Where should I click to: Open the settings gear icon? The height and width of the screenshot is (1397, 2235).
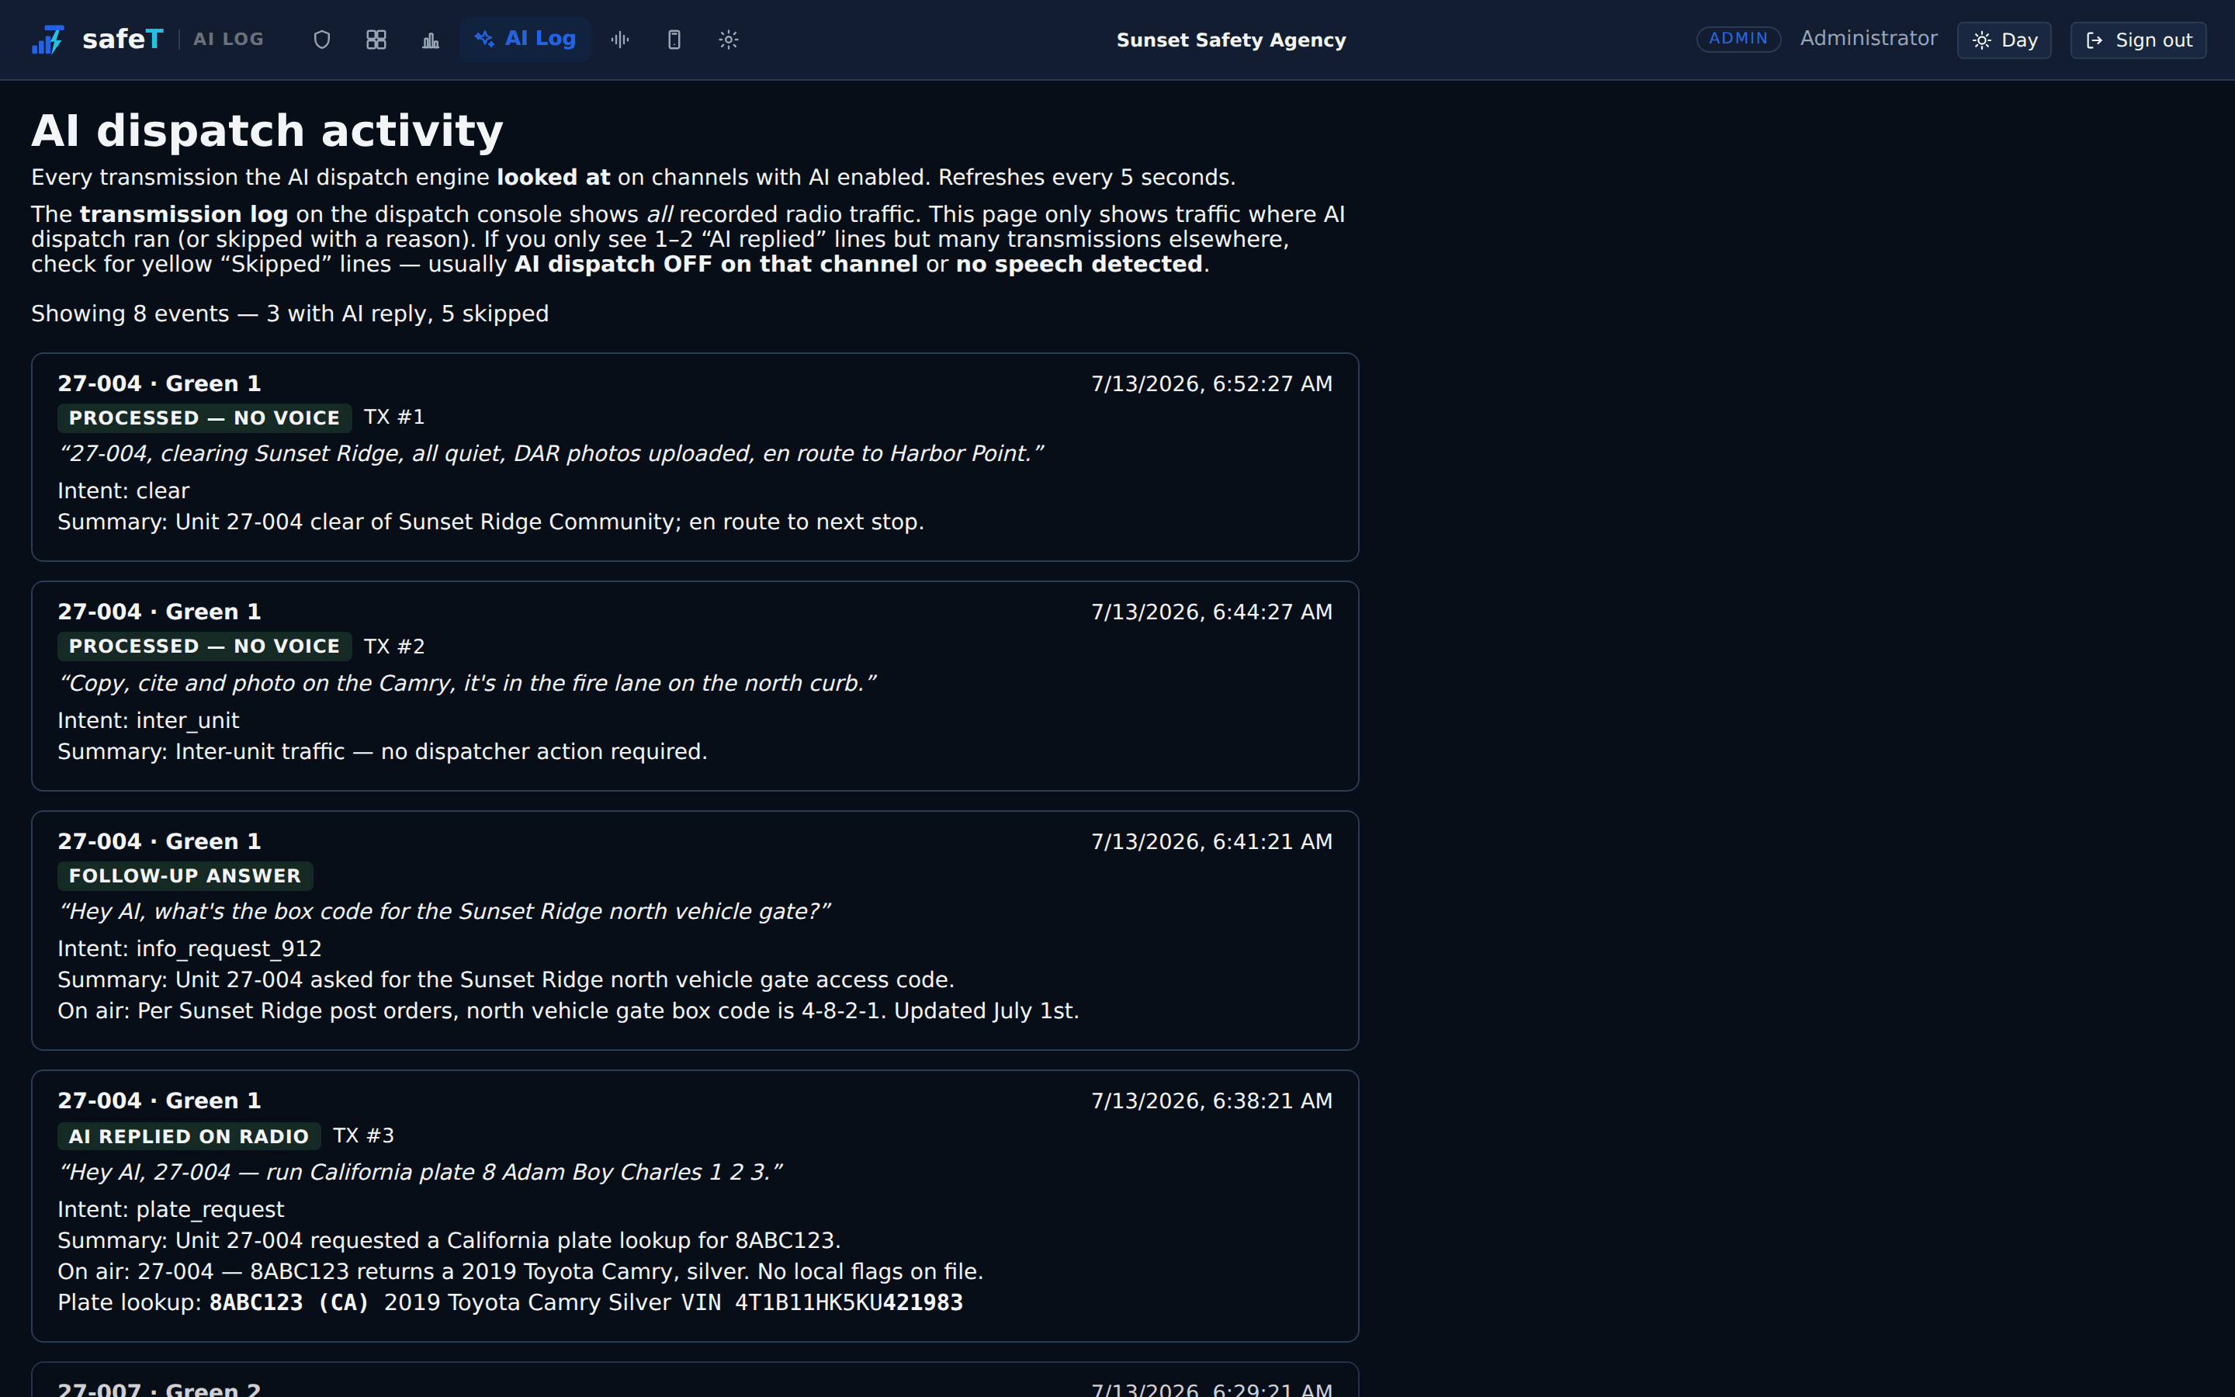coord(729,40)
